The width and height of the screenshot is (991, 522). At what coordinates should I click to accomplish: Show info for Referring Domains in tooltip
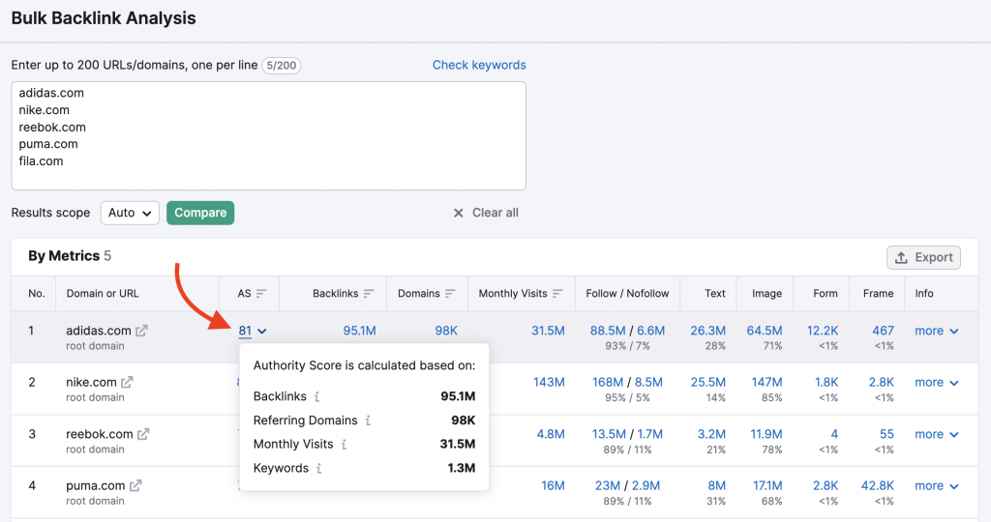click(x=368, y=420)
